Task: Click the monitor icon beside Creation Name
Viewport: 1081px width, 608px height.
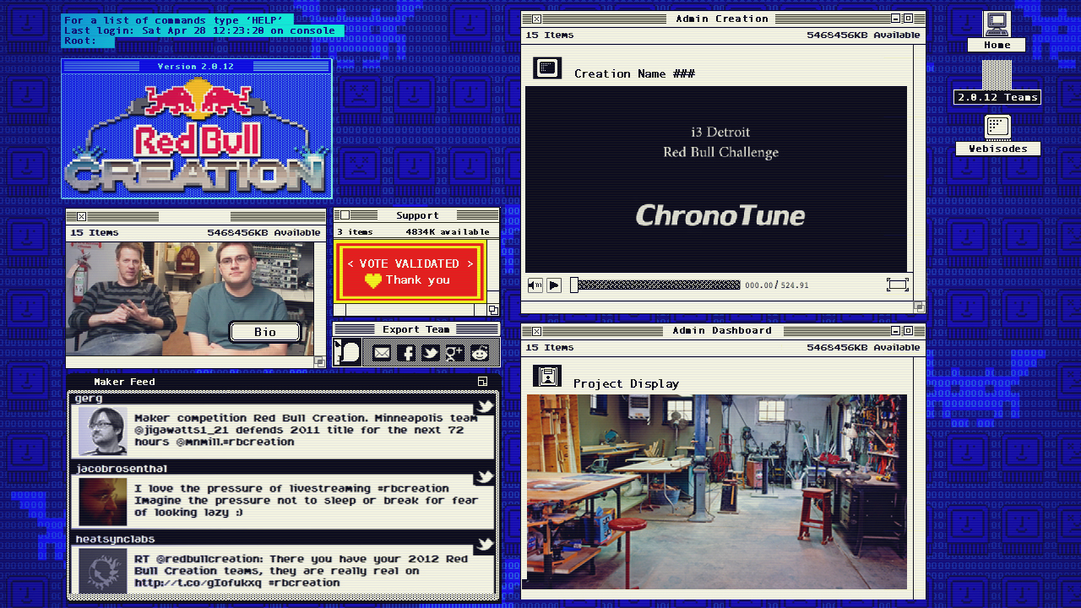Action: click(547, 68)
